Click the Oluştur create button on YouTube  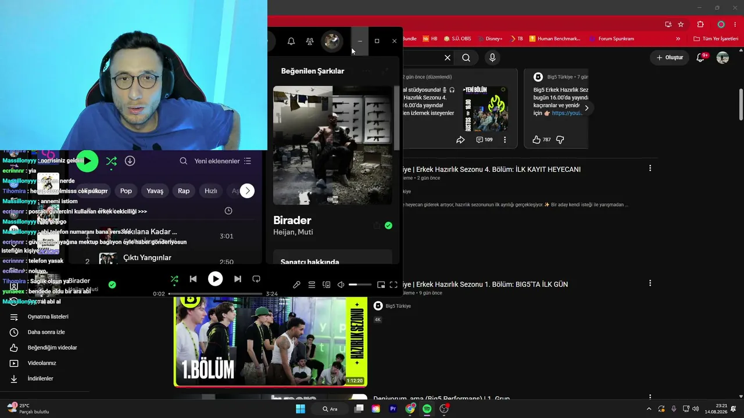coord(670,57)
